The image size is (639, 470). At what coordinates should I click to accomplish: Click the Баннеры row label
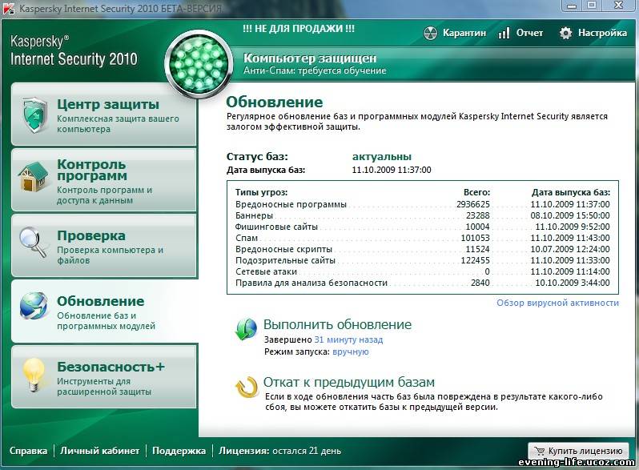coord(255,215)
